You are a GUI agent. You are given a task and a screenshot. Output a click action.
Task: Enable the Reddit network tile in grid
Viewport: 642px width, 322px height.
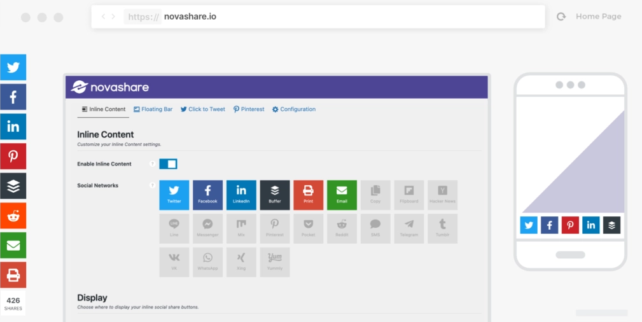342,228
